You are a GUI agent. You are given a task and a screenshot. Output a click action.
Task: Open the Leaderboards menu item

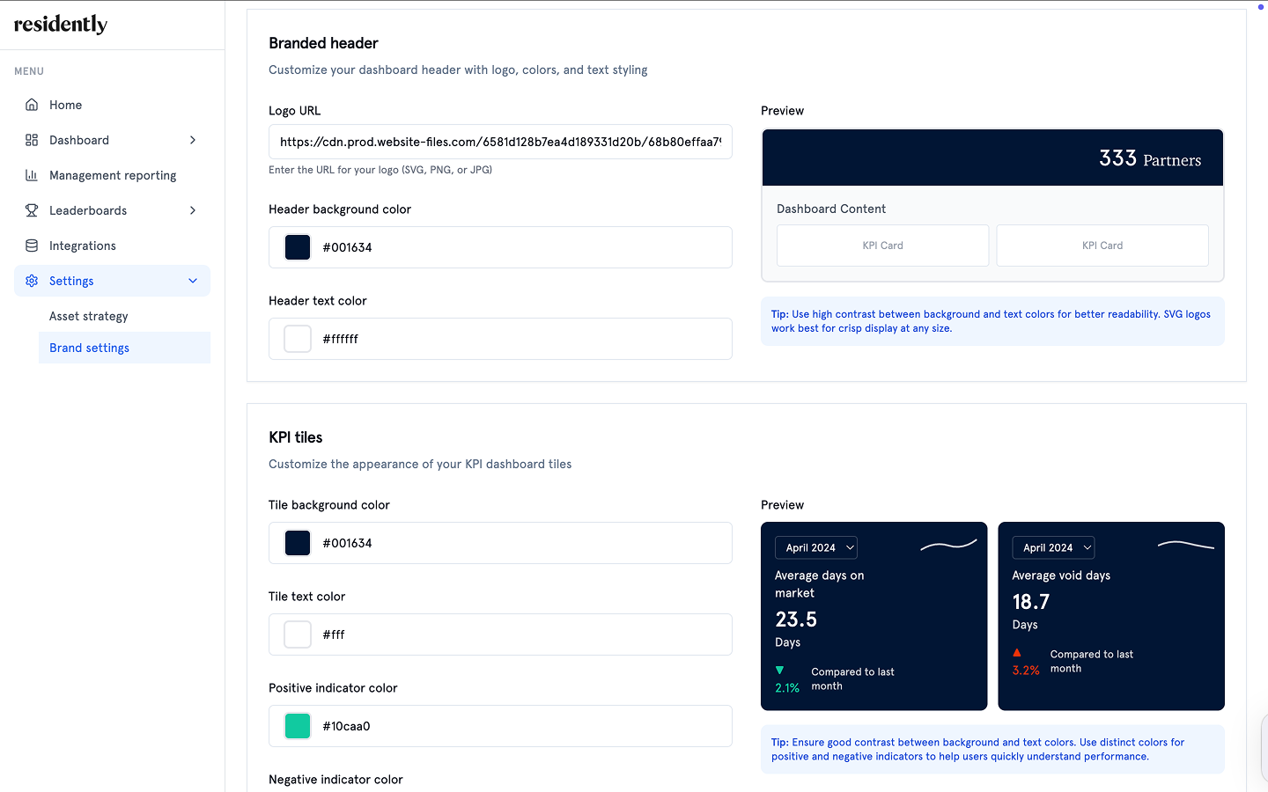click(112, 210)
